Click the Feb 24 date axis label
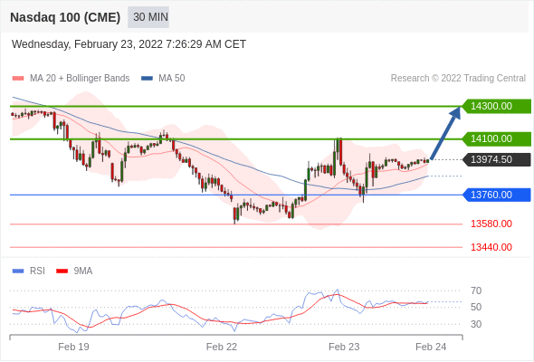 pos(431,347)
